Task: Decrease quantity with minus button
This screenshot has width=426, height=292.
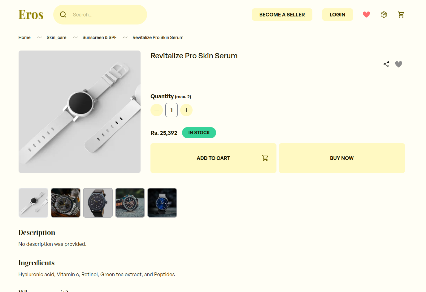Action: (x=157, y=110)
